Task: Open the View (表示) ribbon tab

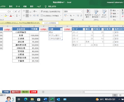Action: (32, 6)
